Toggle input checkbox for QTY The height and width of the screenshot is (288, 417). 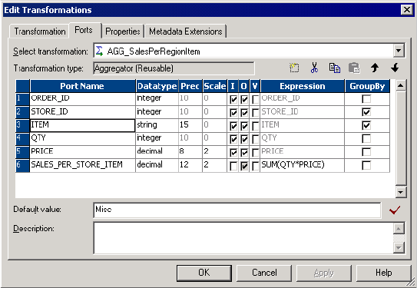[233, 139]
